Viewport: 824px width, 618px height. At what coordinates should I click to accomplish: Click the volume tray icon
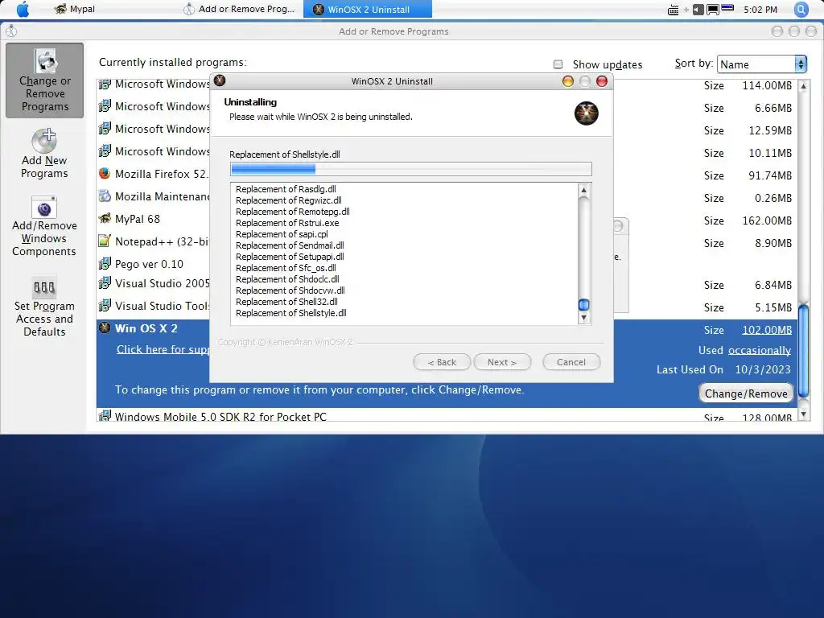[698, 10]
